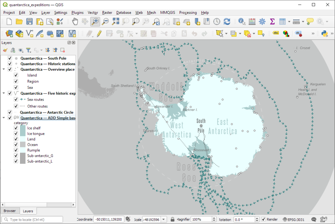Create a new project with the blank page icon
Viewport: 335px width, 224px height.
pyautogui.click(x=9, y=22)
